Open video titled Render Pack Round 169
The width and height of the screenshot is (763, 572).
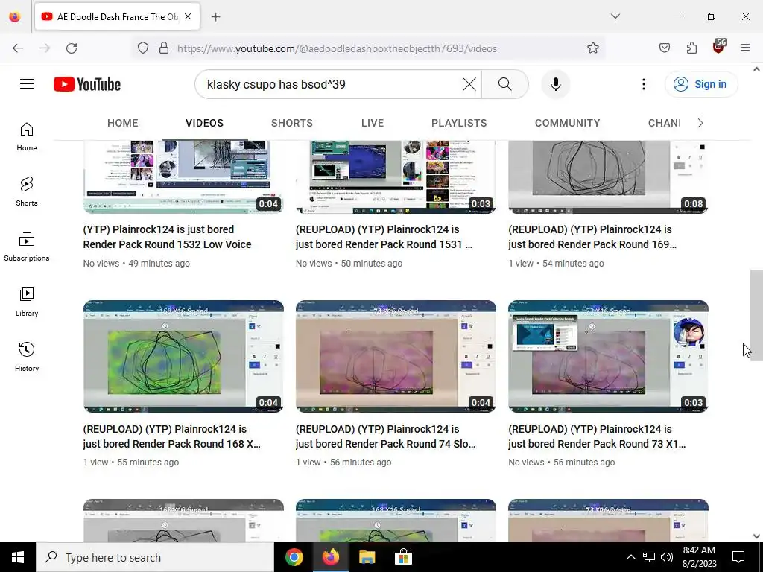pyautogui.click(x=592, y=237)
